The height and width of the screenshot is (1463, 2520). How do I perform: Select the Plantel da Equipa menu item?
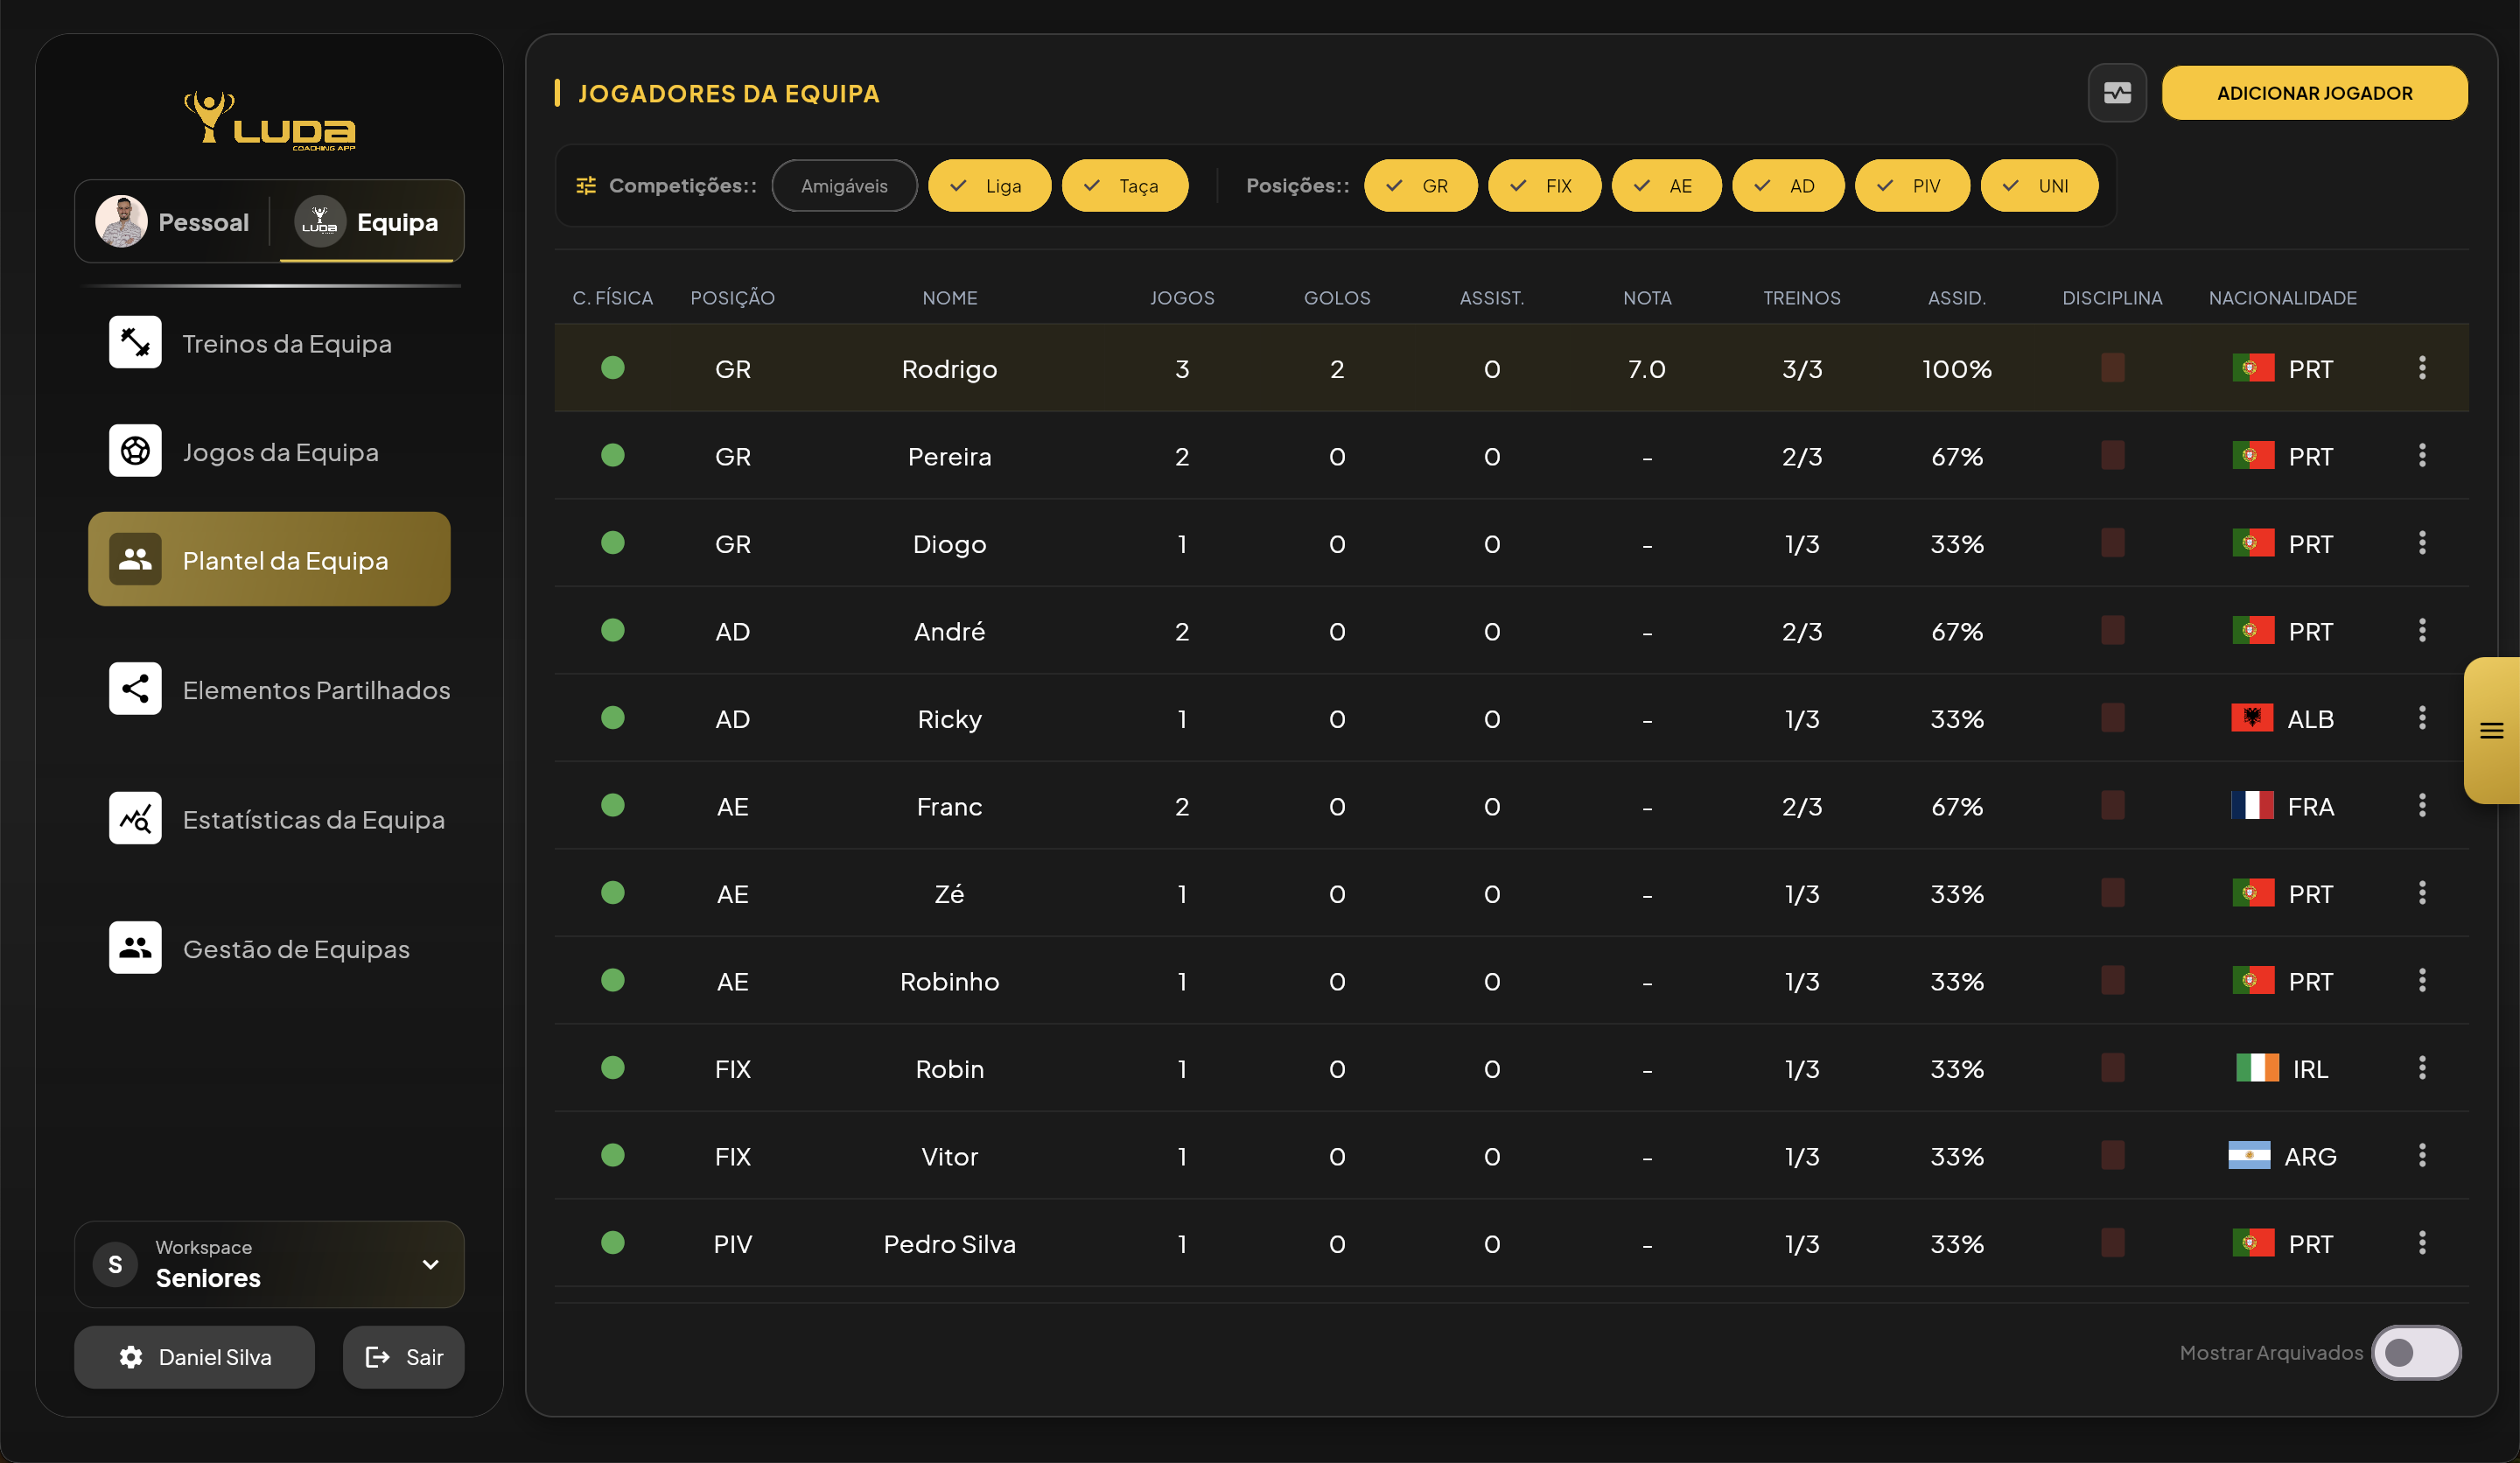point(269,560)
